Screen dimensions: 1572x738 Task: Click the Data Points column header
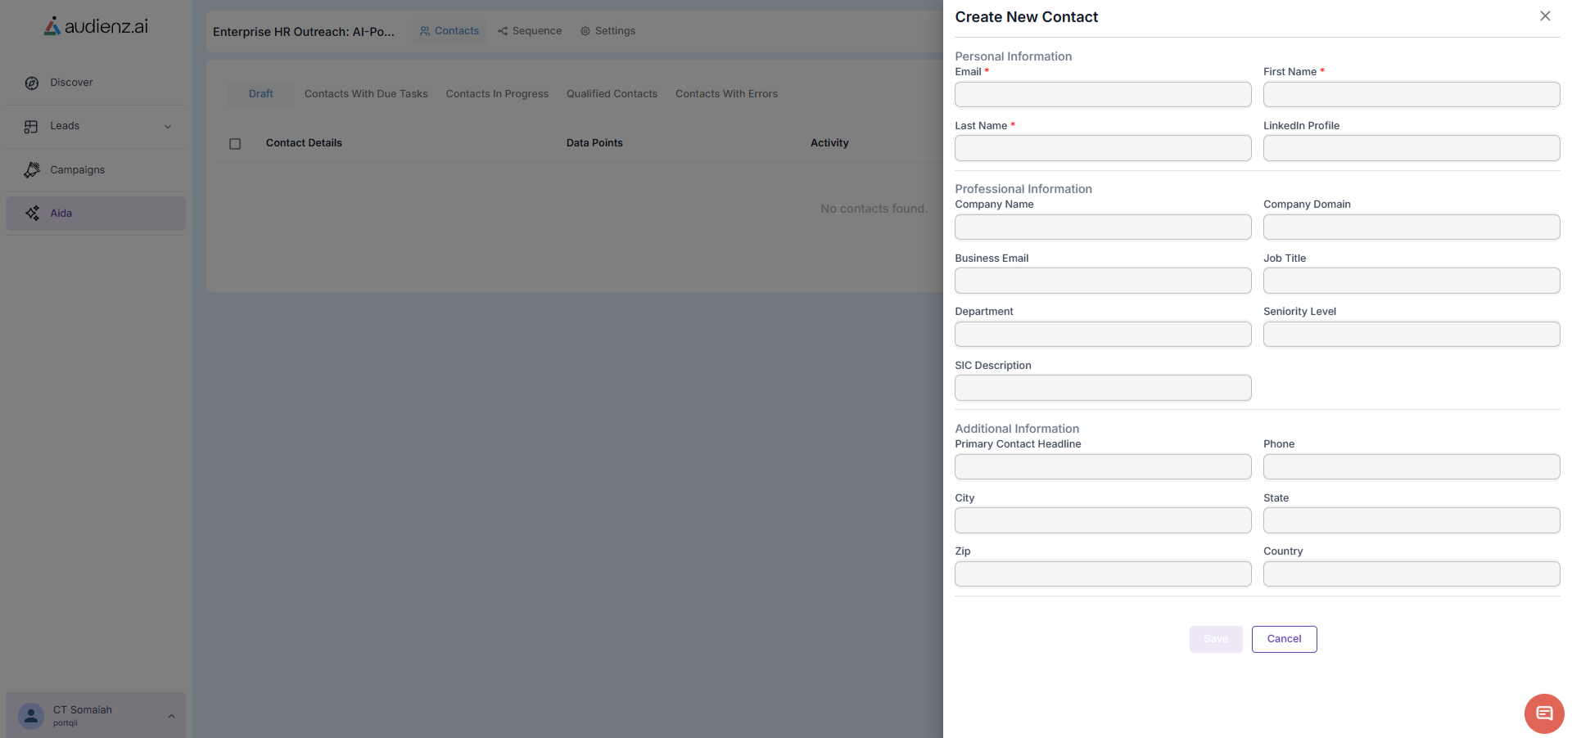click(x=594, y=143)
